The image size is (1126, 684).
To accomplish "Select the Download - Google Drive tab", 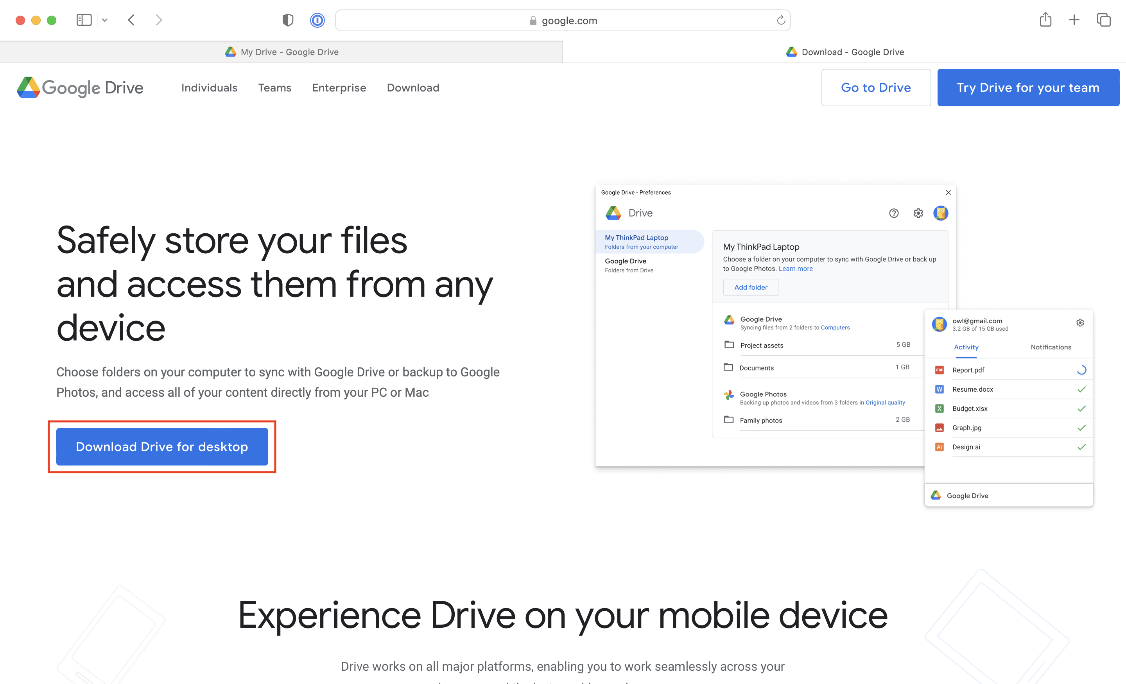I will point(844,52).
